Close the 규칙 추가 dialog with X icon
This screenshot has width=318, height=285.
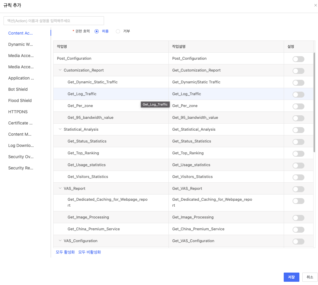pos(315,5)
